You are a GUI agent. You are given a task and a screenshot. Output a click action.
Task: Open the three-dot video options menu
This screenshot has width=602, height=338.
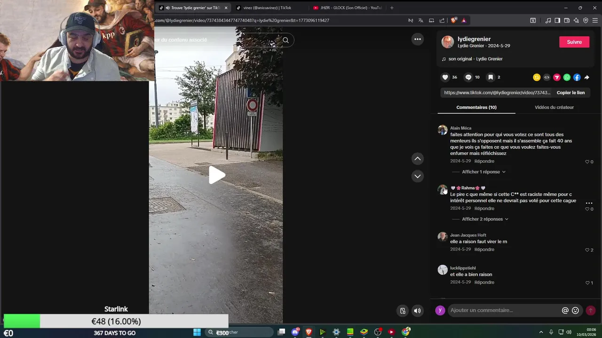click(418, 39)
